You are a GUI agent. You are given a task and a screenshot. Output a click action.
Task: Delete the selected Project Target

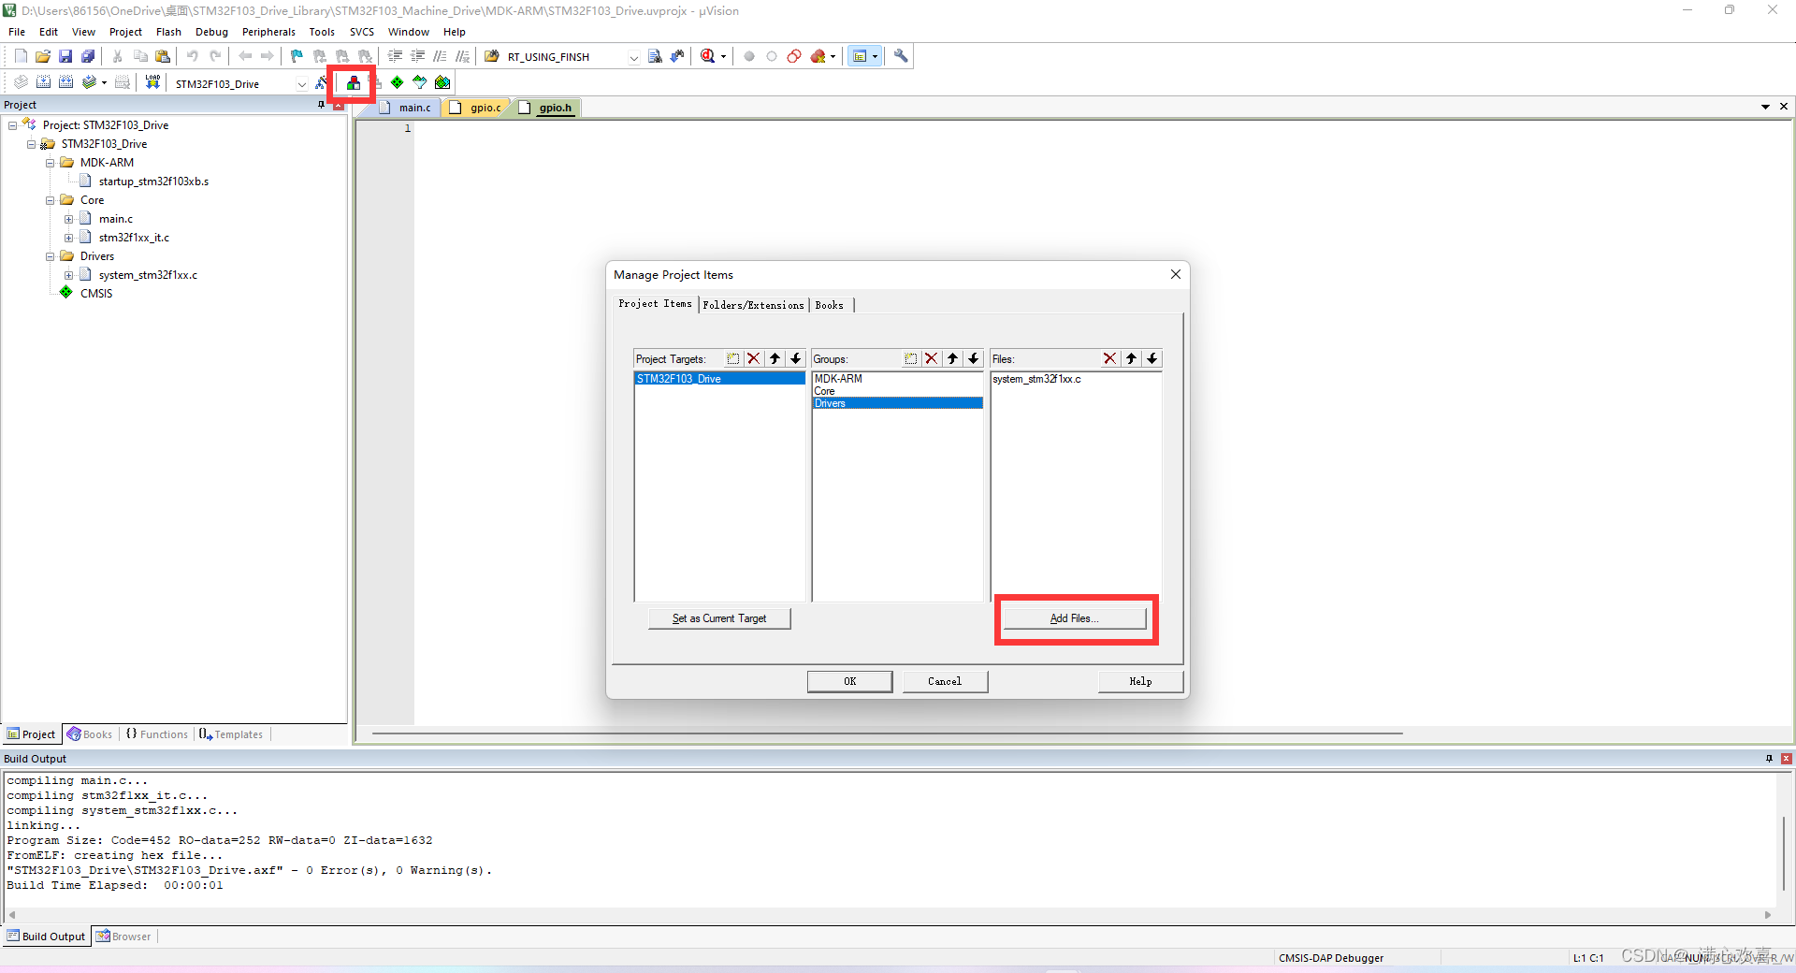point(754,358)
